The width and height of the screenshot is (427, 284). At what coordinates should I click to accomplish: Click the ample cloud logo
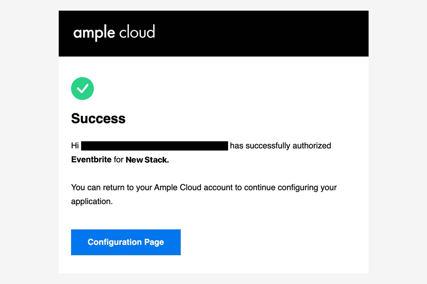pos(114,33)
